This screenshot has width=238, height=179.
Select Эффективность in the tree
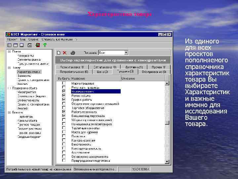pos(28,100)
